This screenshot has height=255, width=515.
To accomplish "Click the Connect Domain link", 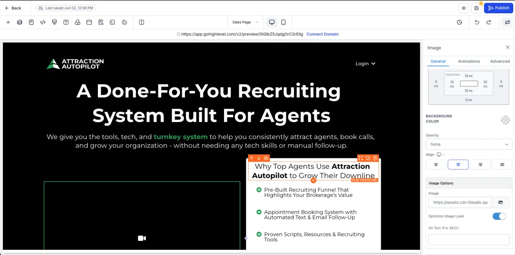I will pos(322,34).
